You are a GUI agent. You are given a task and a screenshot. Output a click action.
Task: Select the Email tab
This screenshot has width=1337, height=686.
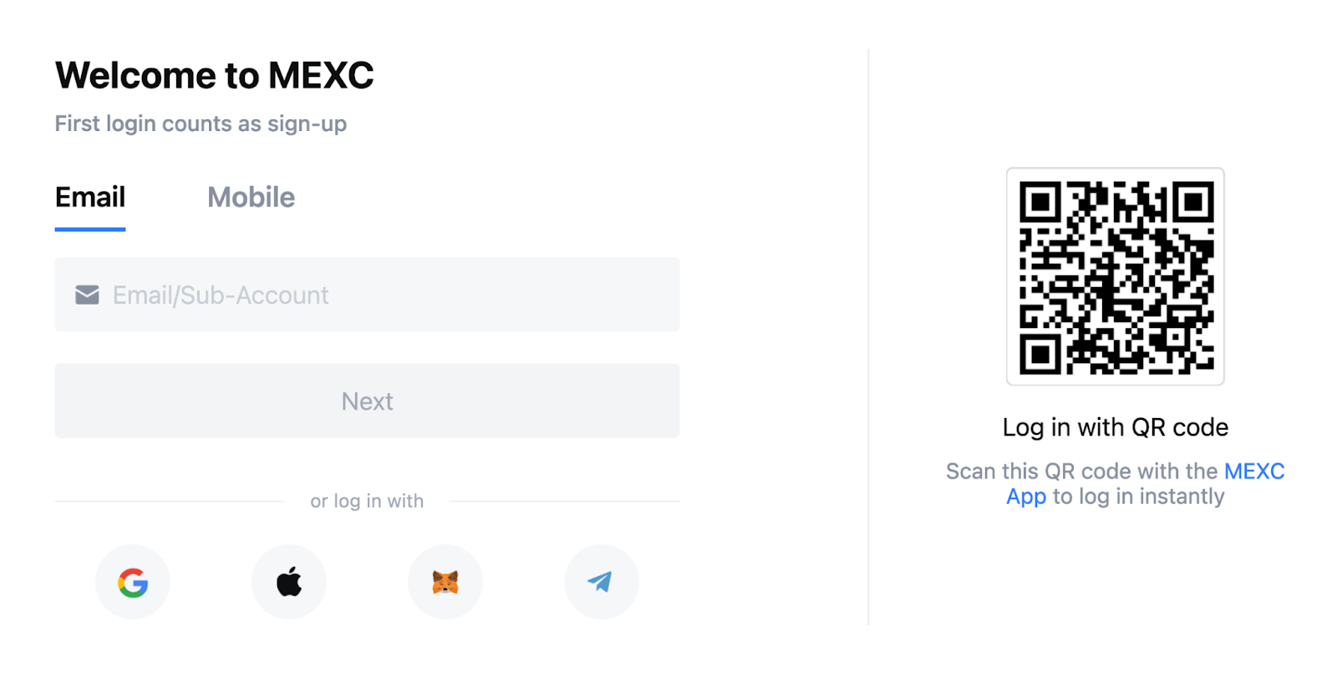tap(90, 198)
